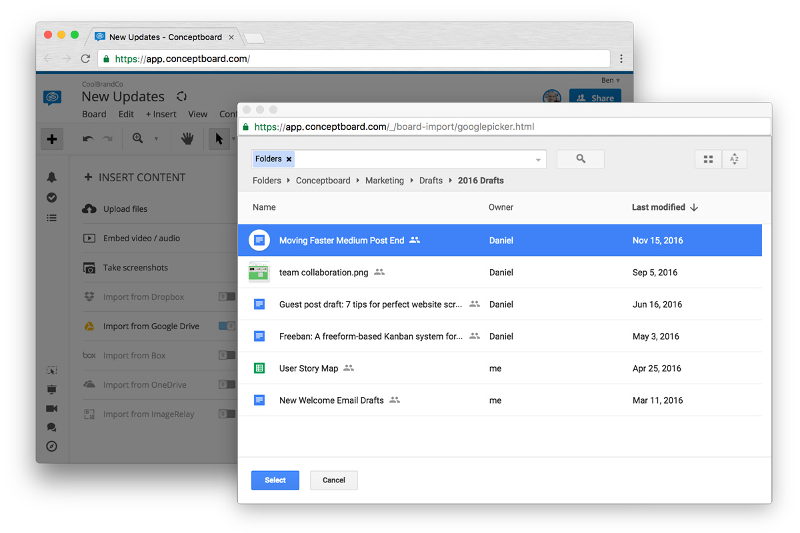This screenshot has height=533, width=800.
Task: Select Moving Faster Medium Post End file
Action: [500, 241]
